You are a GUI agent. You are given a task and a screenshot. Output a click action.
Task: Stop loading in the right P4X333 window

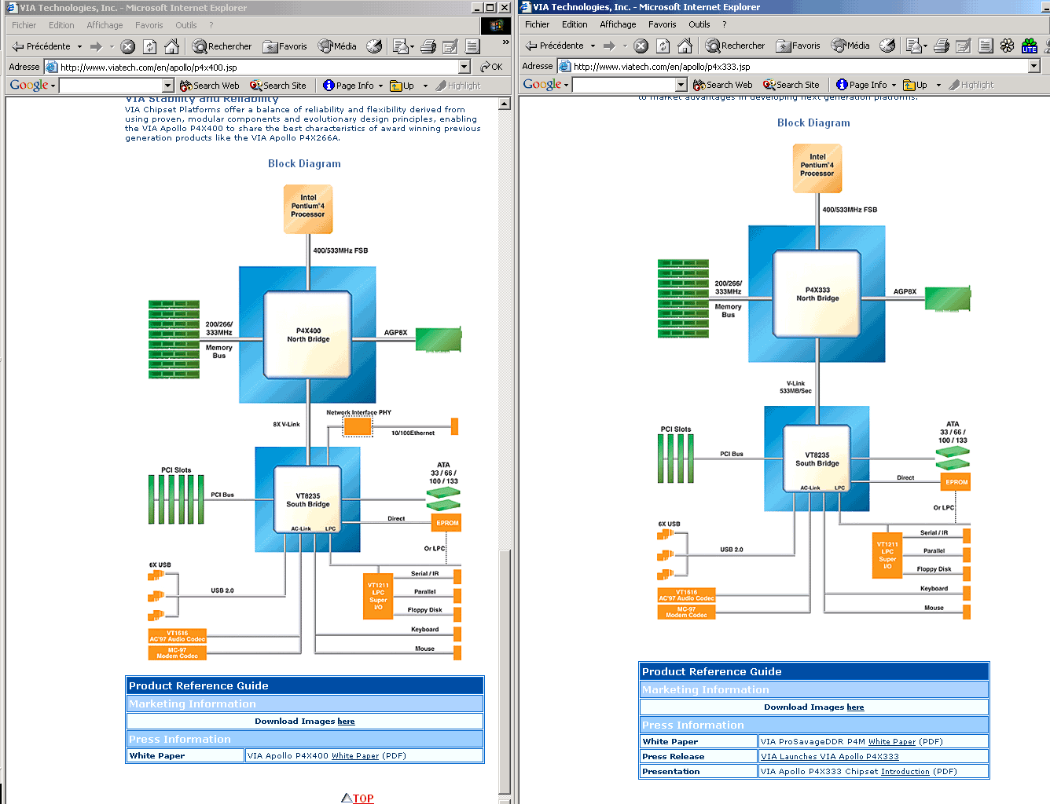pos(641,46)
